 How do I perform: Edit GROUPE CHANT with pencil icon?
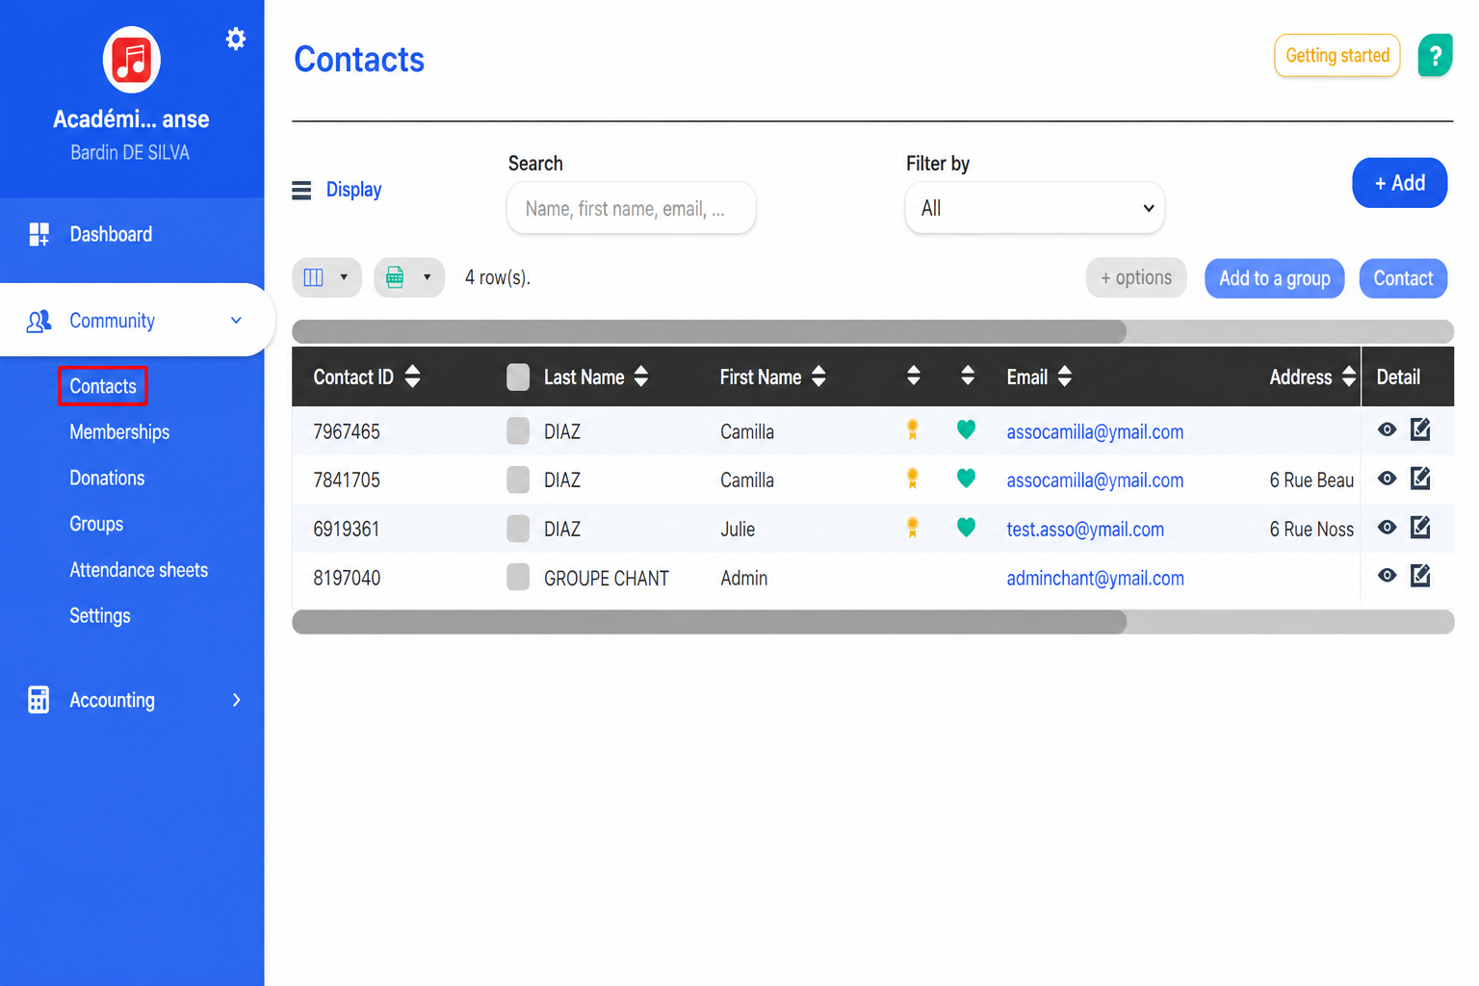pyautogui.click(x=1420, y=576)
